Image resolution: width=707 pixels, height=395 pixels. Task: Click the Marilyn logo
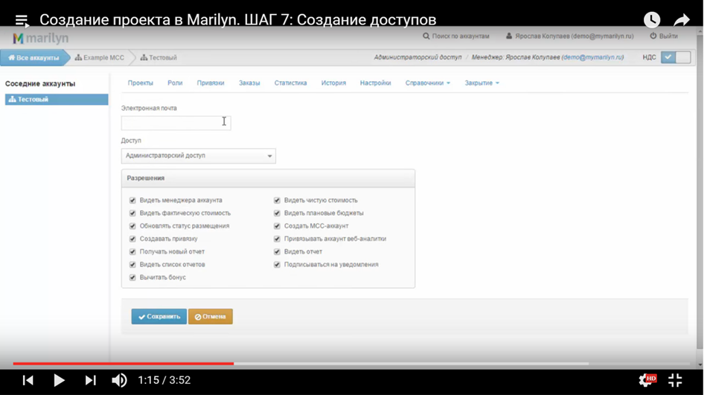[x=41, y=39]
